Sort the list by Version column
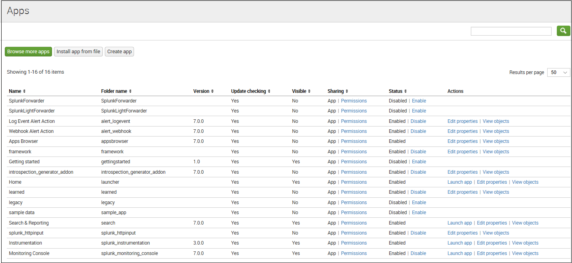The width and height of the screenshot is (572, 263). pos(204,91)
